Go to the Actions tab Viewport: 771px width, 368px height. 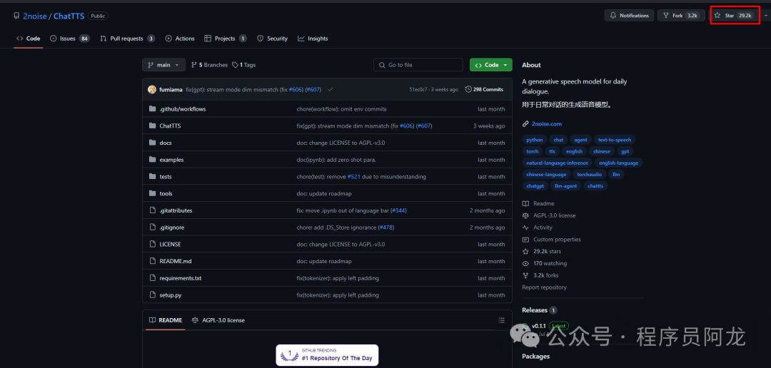180,39
